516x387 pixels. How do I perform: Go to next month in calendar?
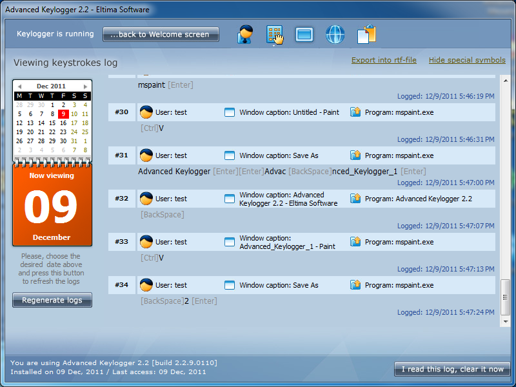pyautogui.click(x=85, y=86)
